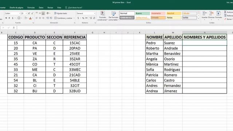
Task: Open the font color dropdown arrow
Action: point(33,18)
